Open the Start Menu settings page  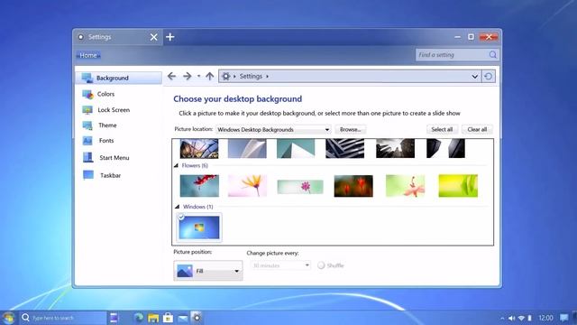(x=114, y=157)
